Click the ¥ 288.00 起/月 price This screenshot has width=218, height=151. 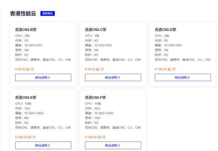25,137
